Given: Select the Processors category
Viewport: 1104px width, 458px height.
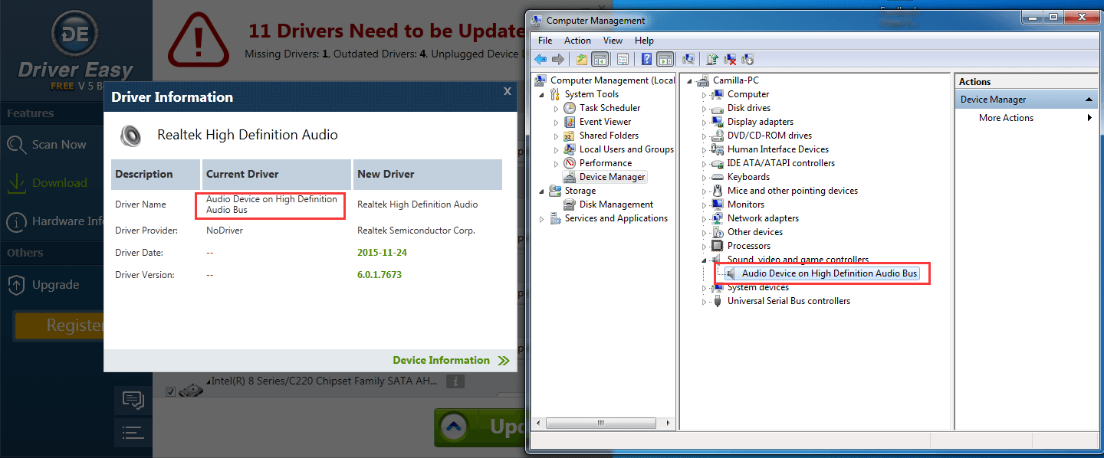Looking at the screenshot, I should 748,246.
